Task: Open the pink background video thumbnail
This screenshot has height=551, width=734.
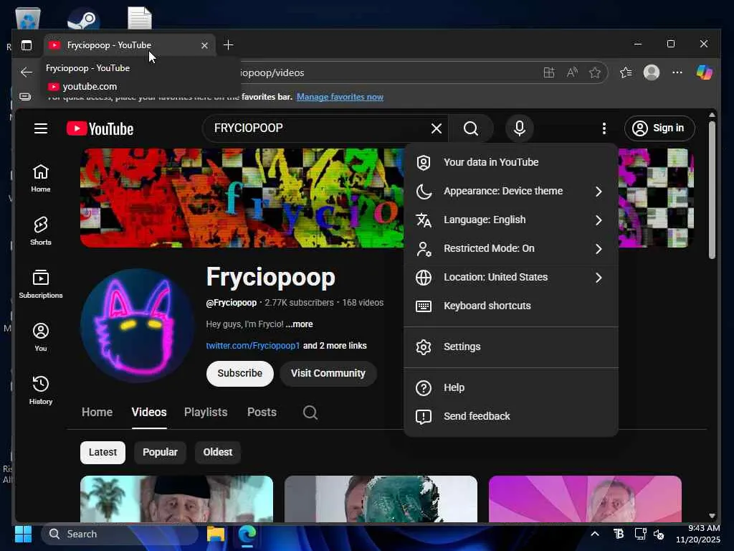Action: point(585,499)
